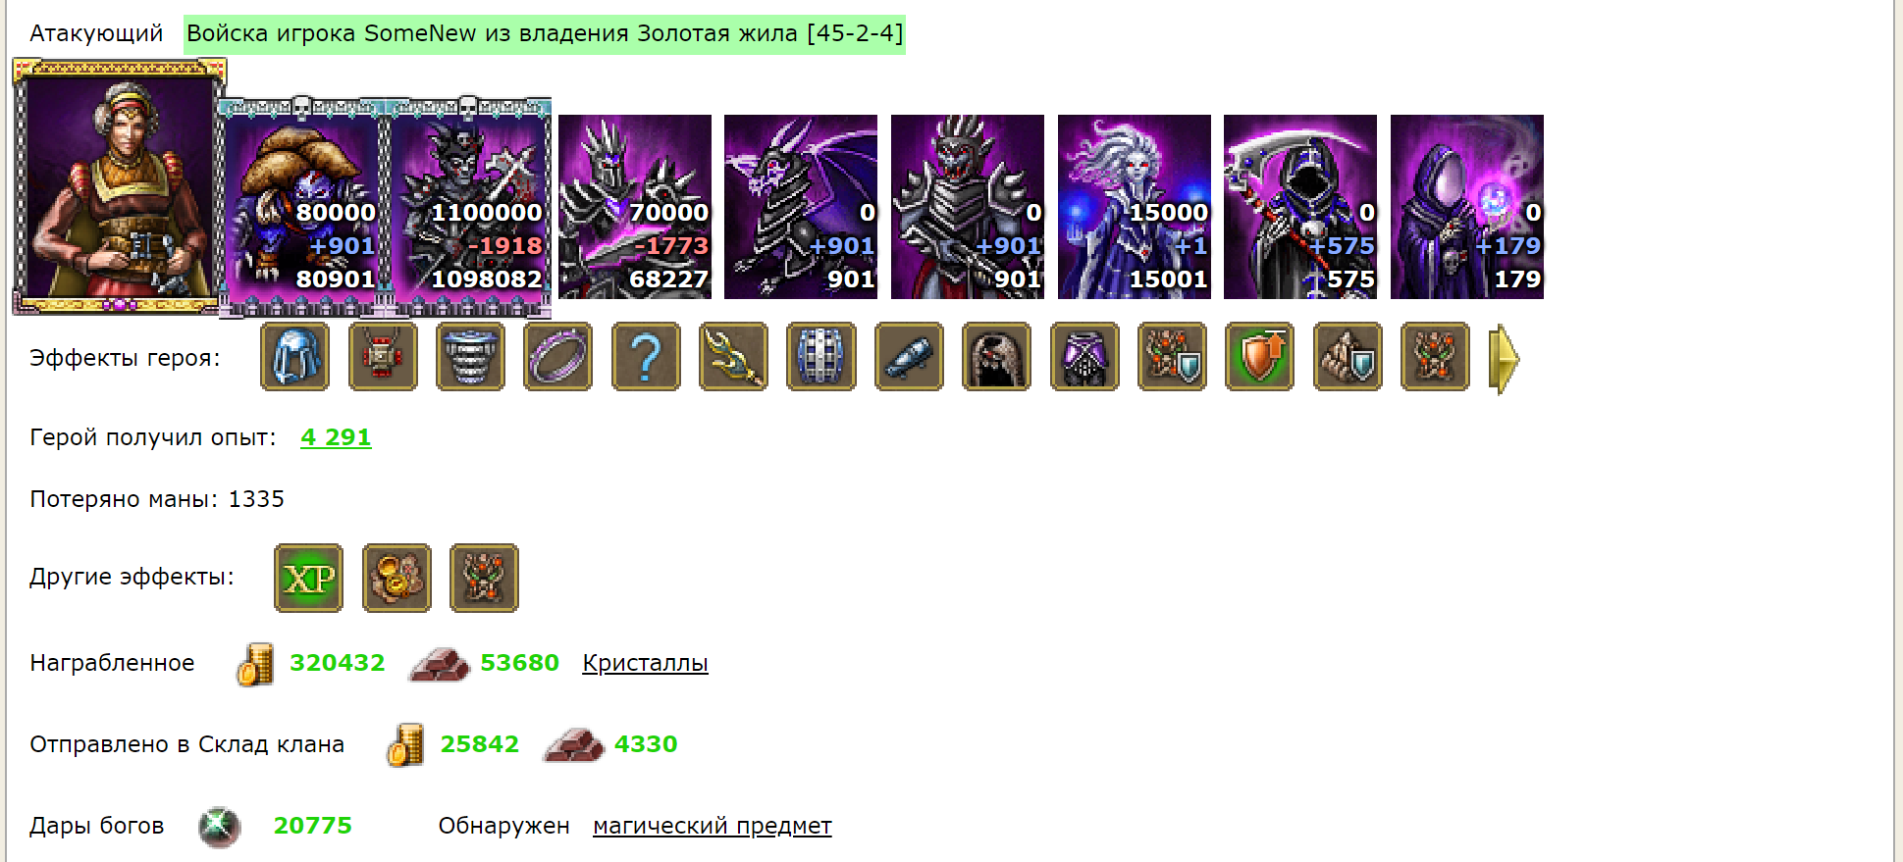Select the skeleton warrior unit with 1100000
The image size is (1903, 862).
click(471, 207)
